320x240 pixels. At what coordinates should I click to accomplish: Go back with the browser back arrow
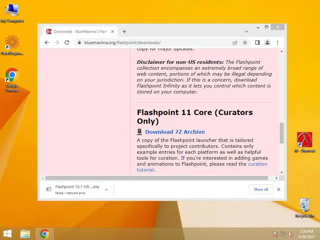[47, 42]
